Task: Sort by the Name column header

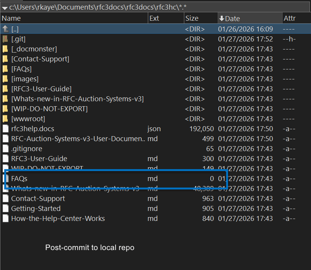Action: pyautogui.click(x=12, y=18)
